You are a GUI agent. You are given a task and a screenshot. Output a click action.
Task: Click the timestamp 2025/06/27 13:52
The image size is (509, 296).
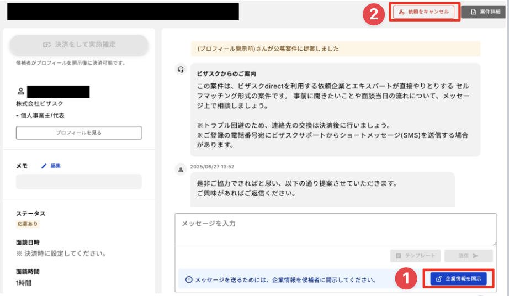[x=213, y=167]
